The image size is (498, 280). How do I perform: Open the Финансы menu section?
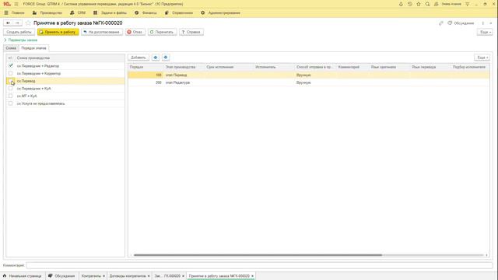click(x=146, y=12)
